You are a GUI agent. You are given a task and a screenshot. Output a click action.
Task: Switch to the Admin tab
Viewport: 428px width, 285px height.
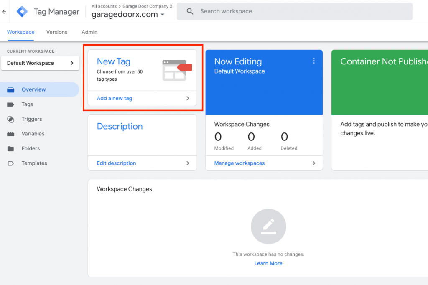tap(89, 32)
